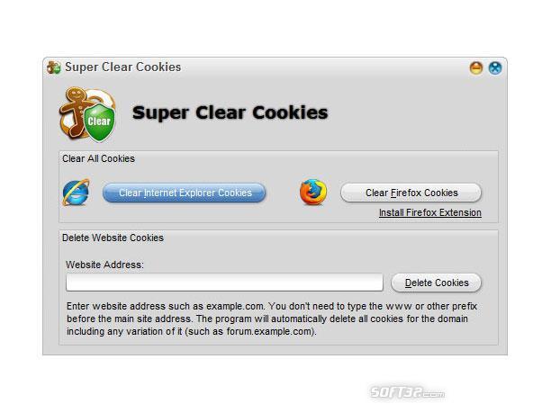Viewport: 551px width, 413px height.
Task: Minimize window with the orange round button
Action: [476, 67]
